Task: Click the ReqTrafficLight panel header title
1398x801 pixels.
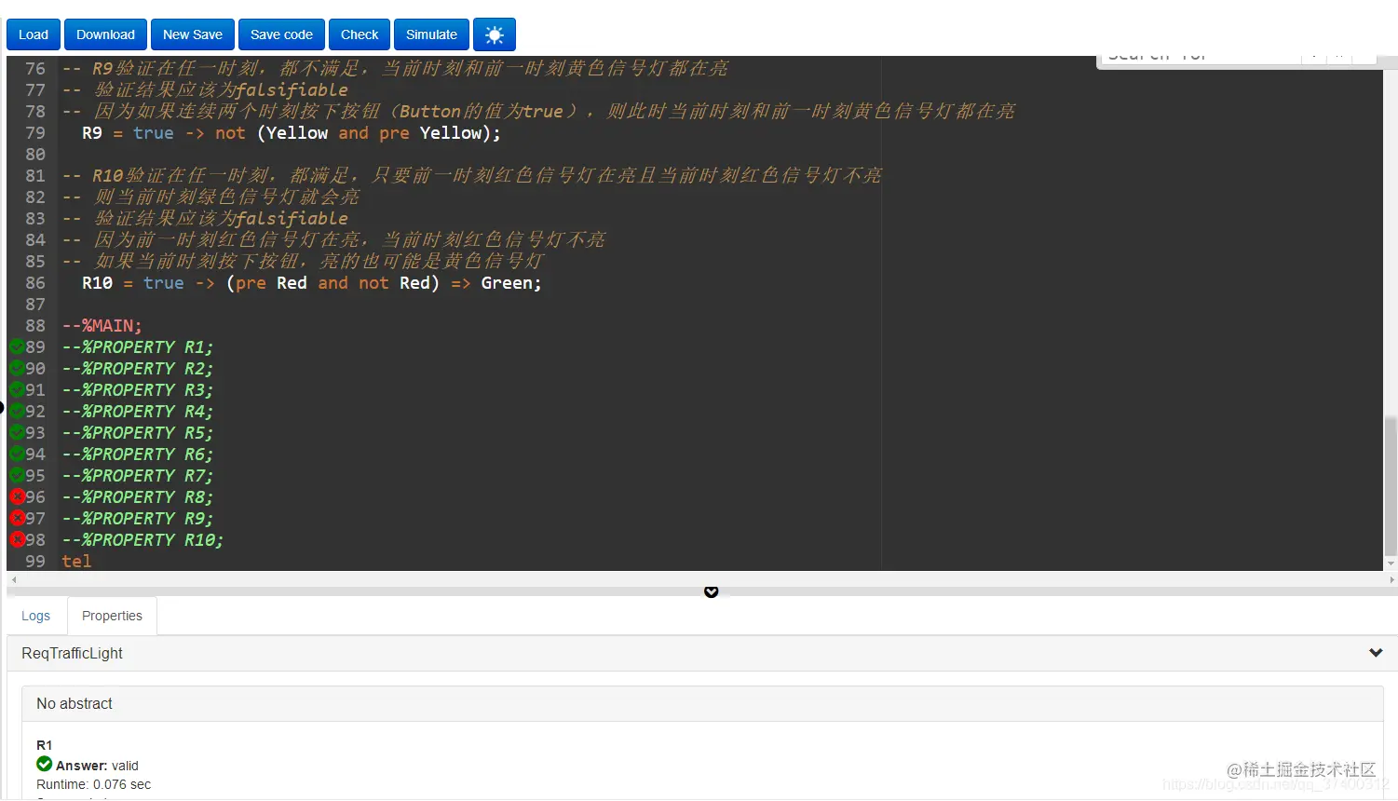Action: pyautogui.click(x=72, y=653)
